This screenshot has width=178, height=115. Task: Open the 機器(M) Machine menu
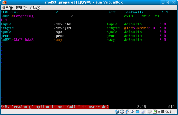click(7, 8)
